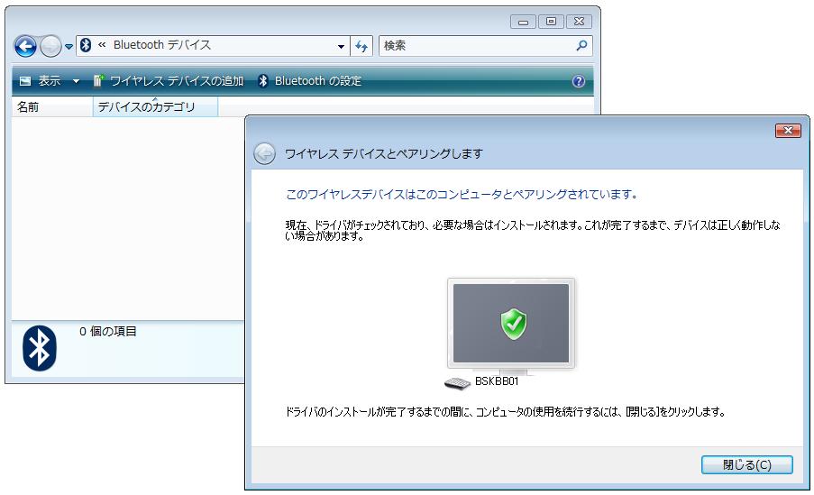
Task: Click the Back arrow in Explorer window
Action: pyautogui.click(x=25, y=46)
